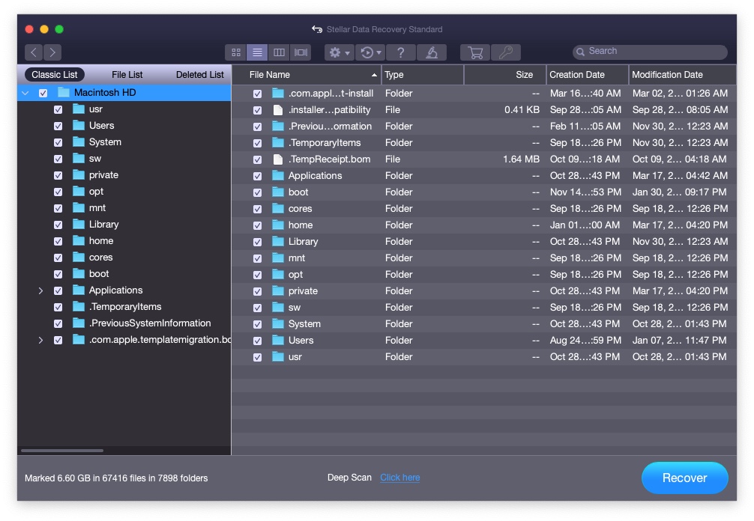Switch to the File List tab
754x521 pixels.
tap(127, 74)
